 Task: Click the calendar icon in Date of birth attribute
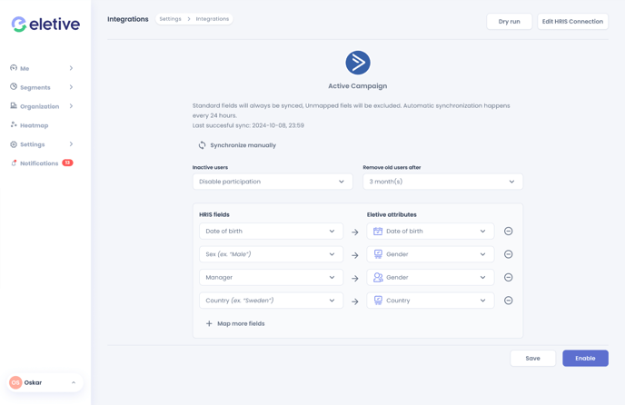coord(378,232)
